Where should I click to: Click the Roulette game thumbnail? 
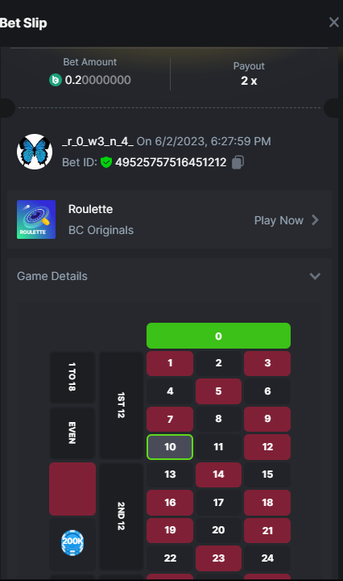36,219
